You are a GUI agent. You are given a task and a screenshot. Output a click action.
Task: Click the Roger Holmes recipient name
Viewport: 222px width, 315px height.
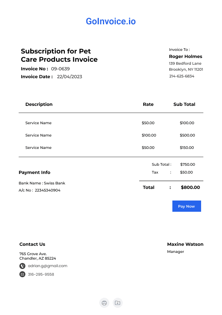[185, 56]
